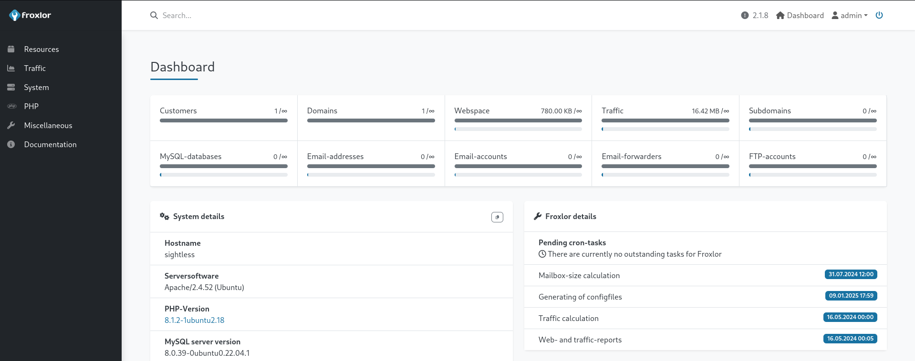
Task: Go to the Dashboard link in header
Action: click(x=800, y=15)
